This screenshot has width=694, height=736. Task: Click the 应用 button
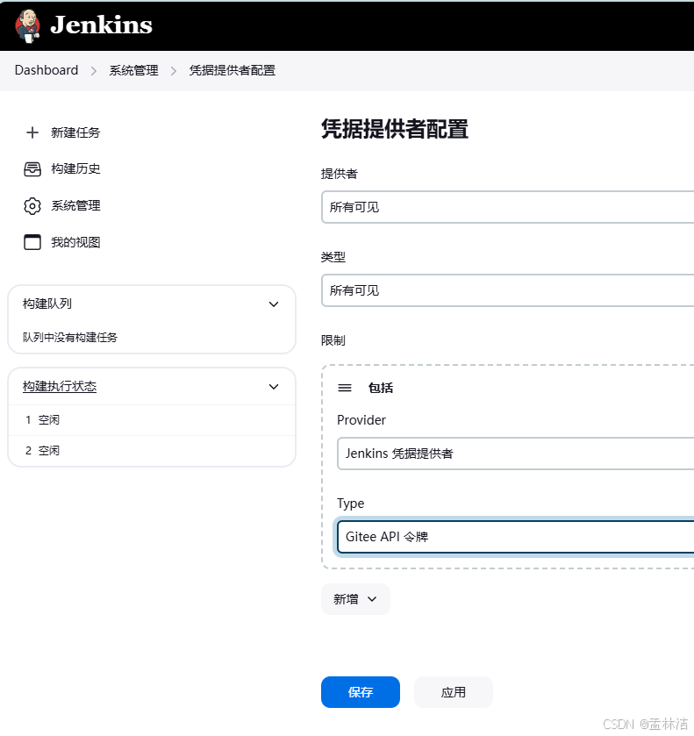click(453, 692)
